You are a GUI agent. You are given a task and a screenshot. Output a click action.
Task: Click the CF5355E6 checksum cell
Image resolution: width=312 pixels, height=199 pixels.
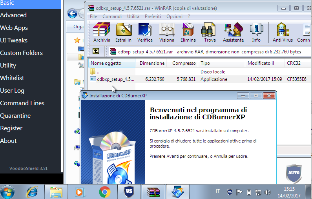296,79
